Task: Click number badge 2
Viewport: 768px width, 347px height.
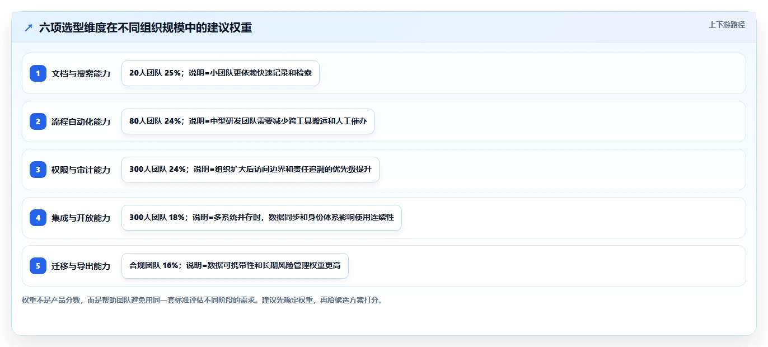Action: [38, 121]
